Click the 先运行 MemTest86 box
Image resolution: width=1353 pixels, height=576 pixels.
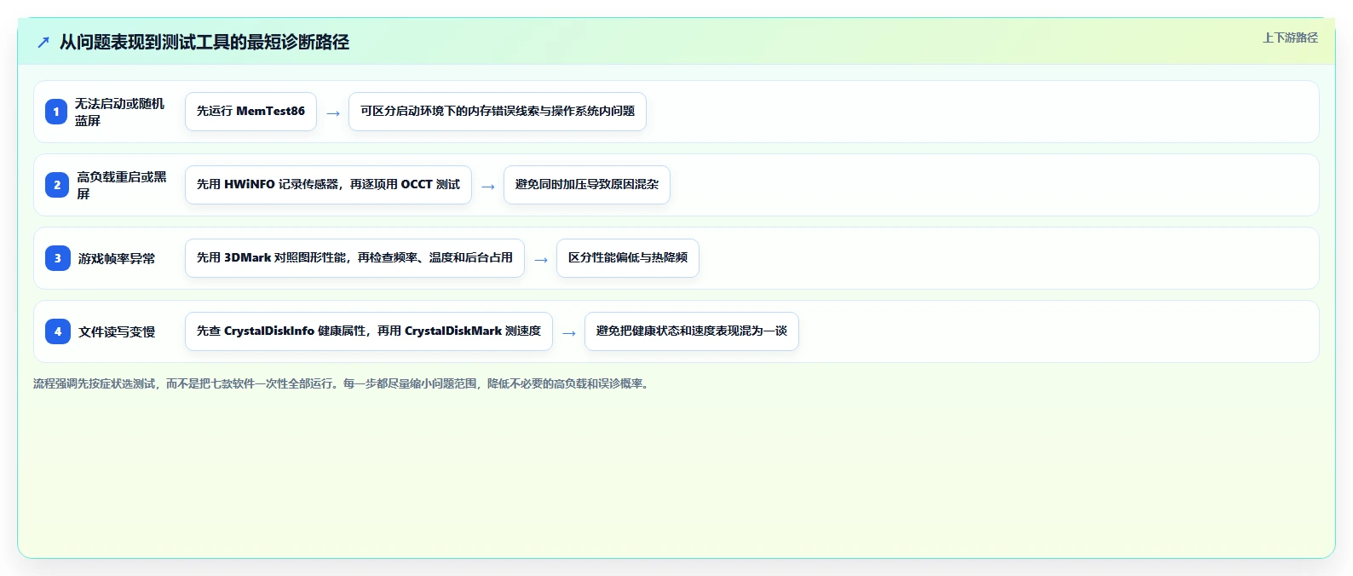(250, 112)
